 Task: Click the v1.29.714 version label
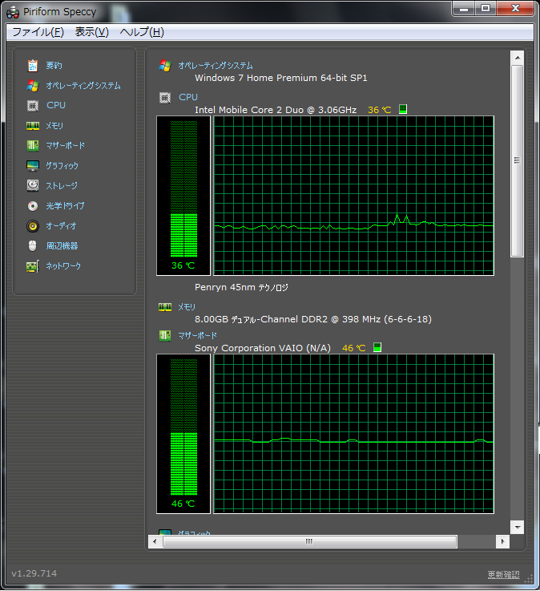(x=34, y=573)
